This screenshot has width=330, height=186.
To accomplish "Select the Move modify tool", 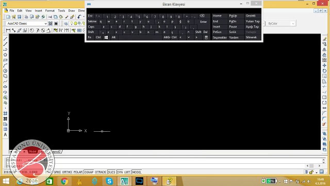I will pyautogui.click(x=324, y=66).
